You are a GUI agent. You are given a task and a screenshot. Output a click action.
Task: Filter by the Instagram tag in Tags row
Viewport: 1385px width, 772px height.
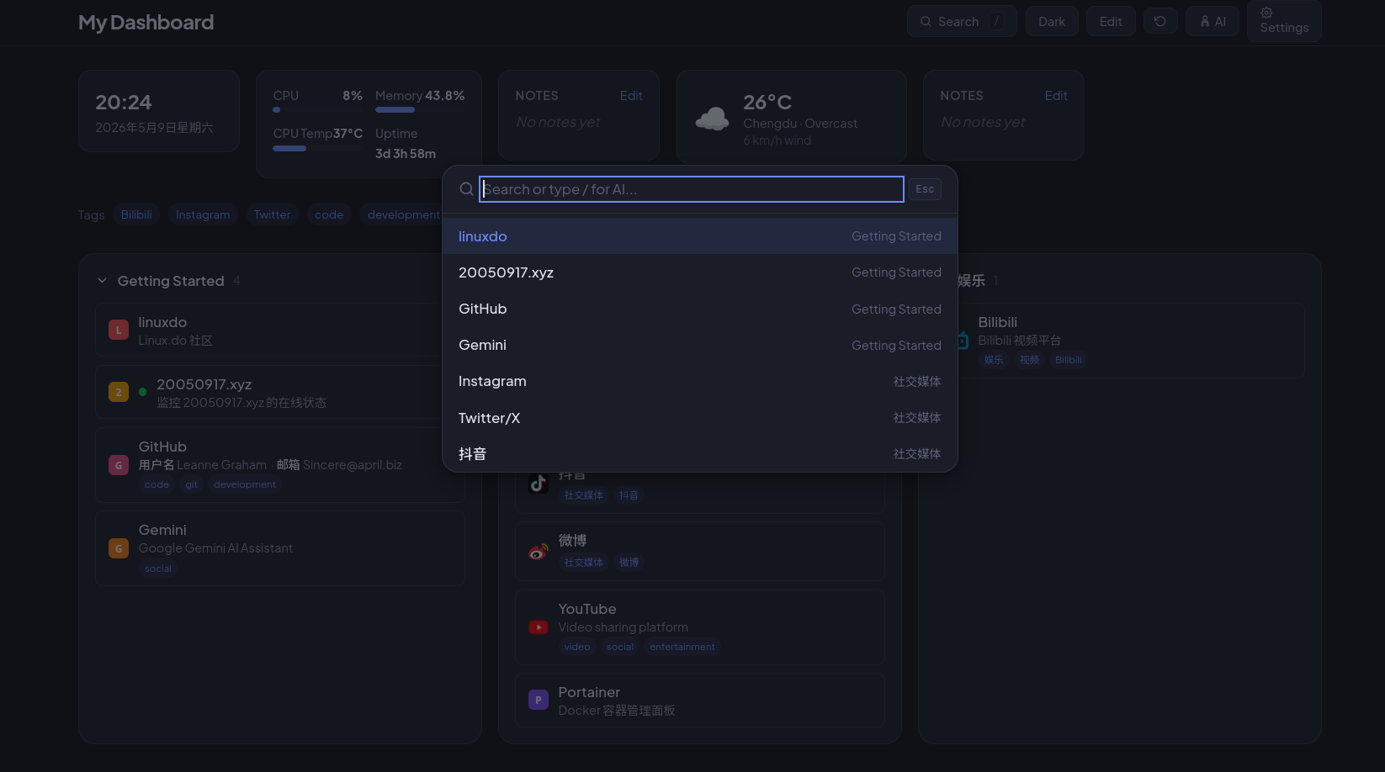[203, 214]
